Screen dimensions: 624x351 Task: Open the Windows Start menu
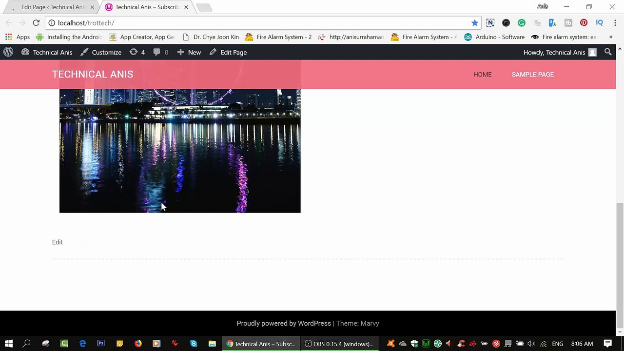coord(9,344)
